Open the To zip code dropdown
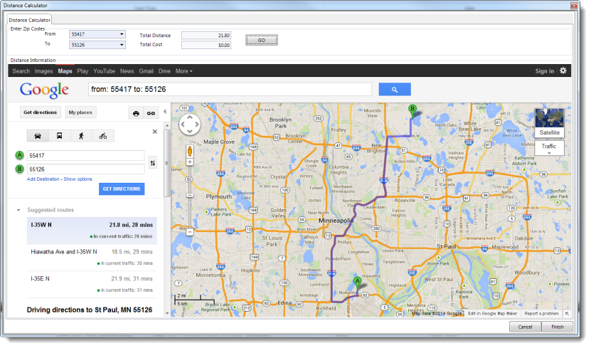591x348 pixels. click(122, 45)
